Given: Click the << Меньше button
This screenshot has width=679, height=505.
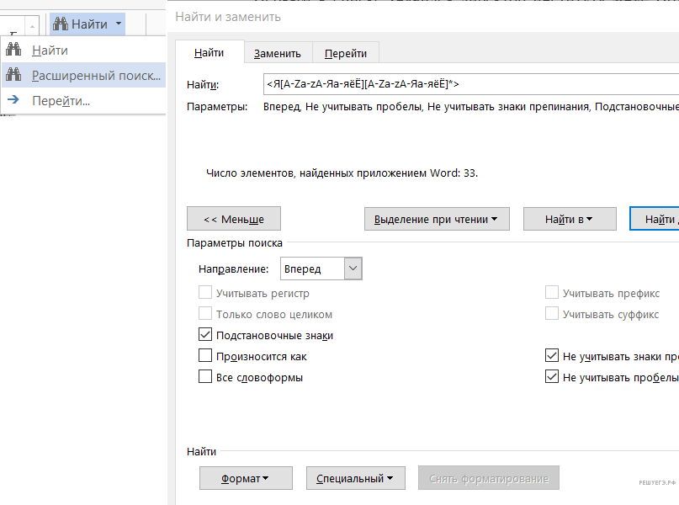Looking at the screenshot, I should pyautogui.click(x=233, y=219).
